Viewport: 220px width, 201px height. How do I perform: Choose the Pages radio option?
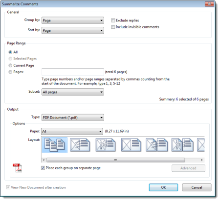(10, 72)
